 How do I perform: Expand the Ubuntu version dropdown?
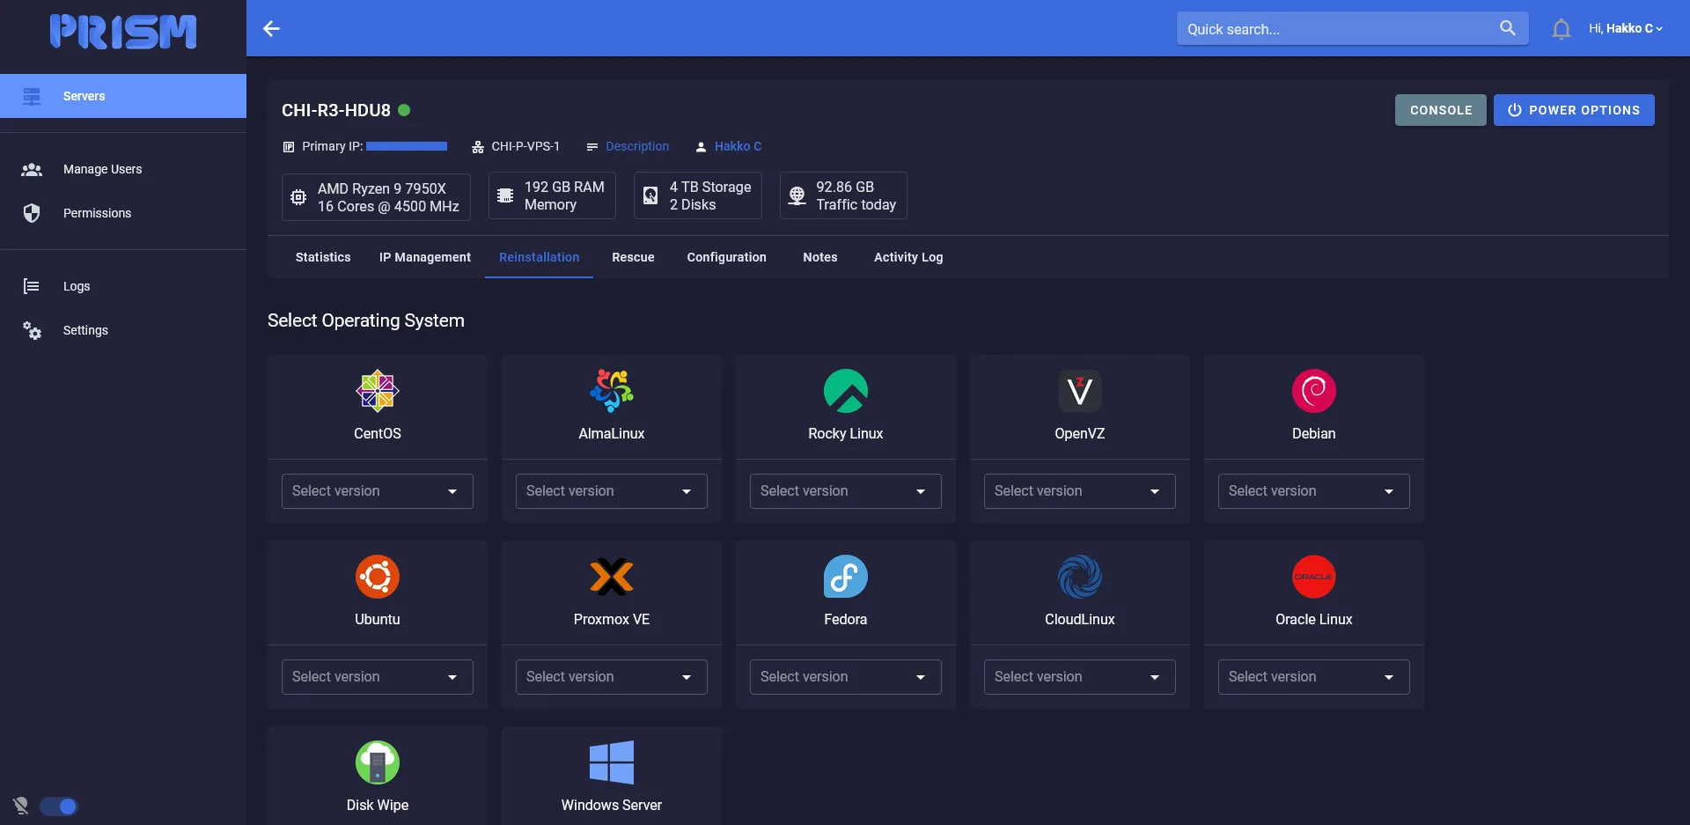click(377, 677)
